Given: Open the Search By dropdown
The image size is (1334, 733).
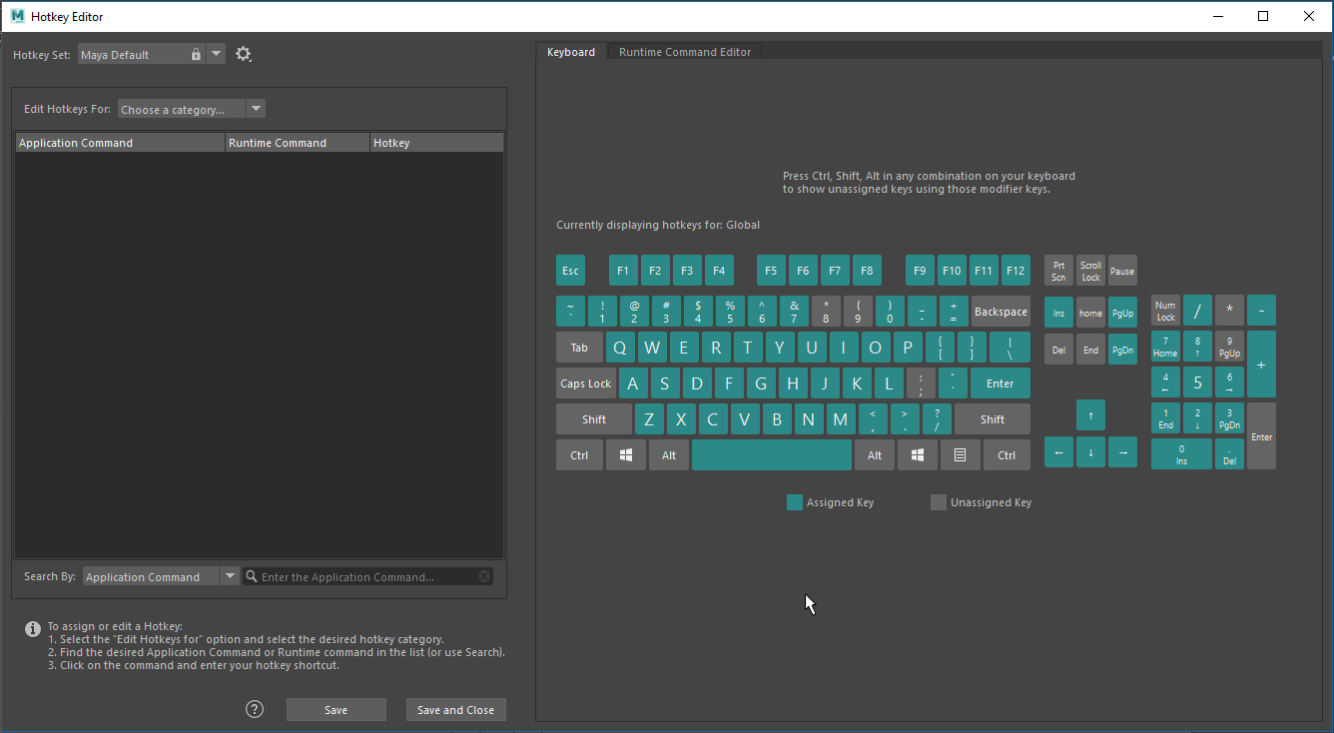Looking at the screenshot, I should pos(230,576).
